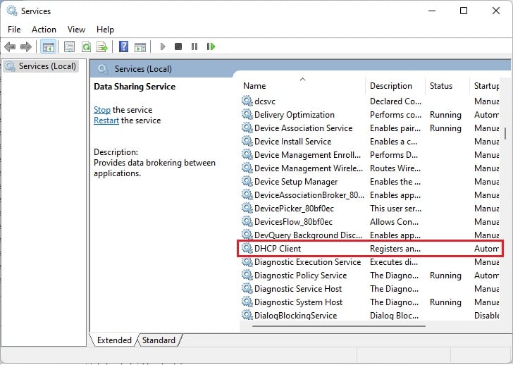Click the Start Service play icon
The width and height of the screenshot is (513, 365).
click(163, 47)
